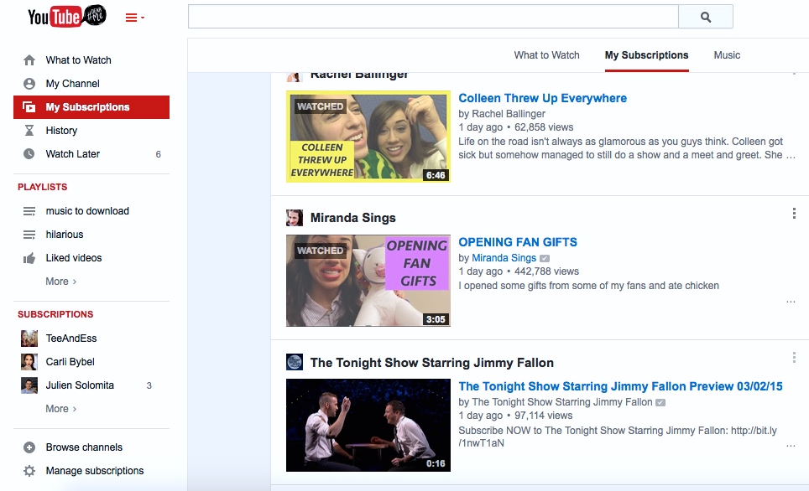The width and height of the screenshot is (809, 491).
Task: Open The Tonight Show Preview 03/02/15 title
Action: pyautogui.click(x=620, y=386)
